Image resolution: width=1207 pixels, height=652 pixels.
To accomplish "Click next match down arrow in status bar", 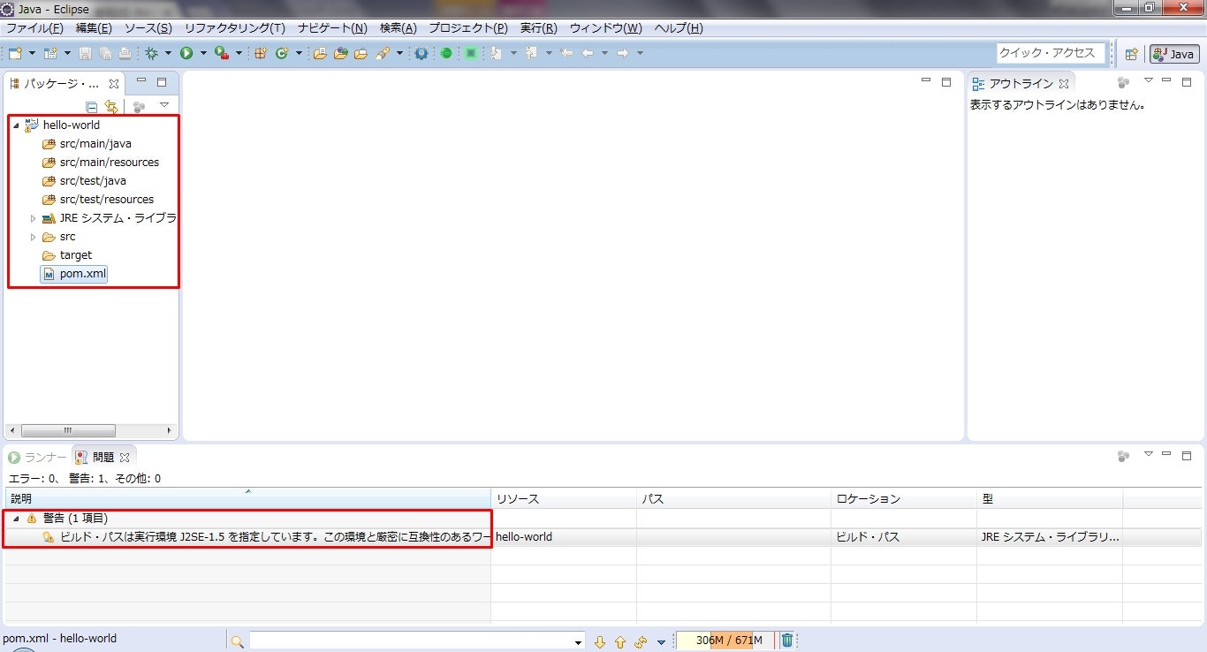I will [600, 641].
